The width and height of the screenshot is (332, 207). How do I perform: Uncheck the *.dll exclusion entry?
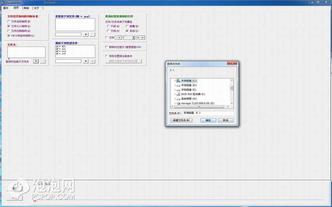(57, 46)
